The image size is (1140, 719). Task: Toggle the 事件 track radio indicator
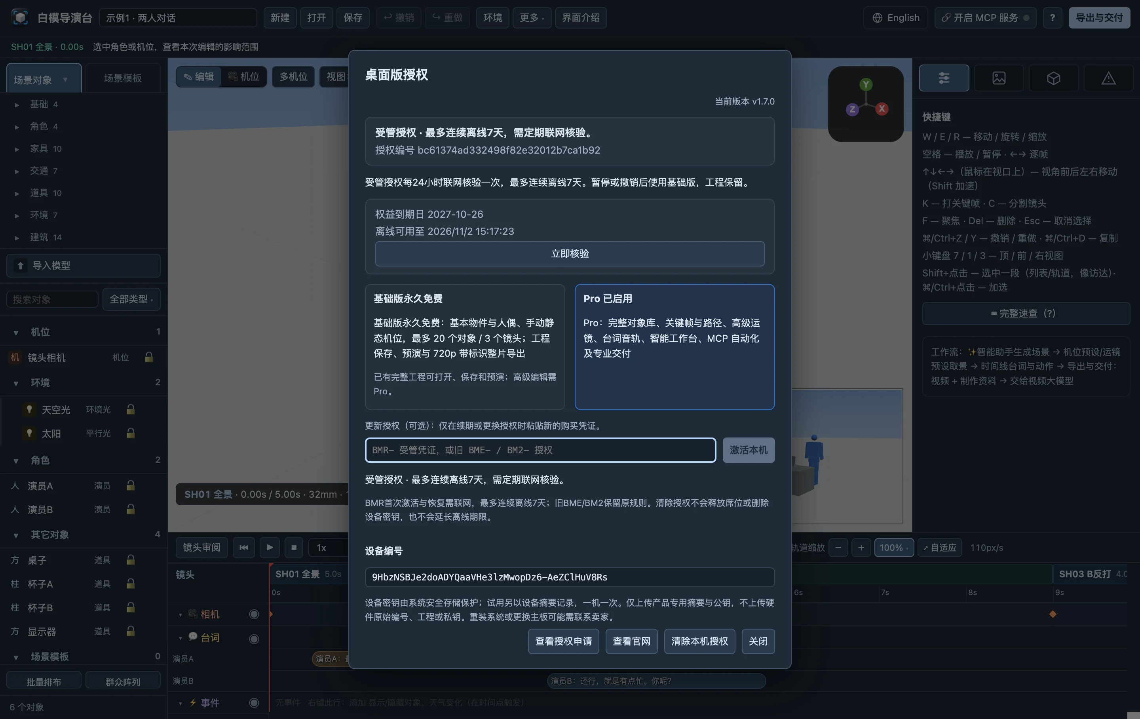(x=254, y=703)
